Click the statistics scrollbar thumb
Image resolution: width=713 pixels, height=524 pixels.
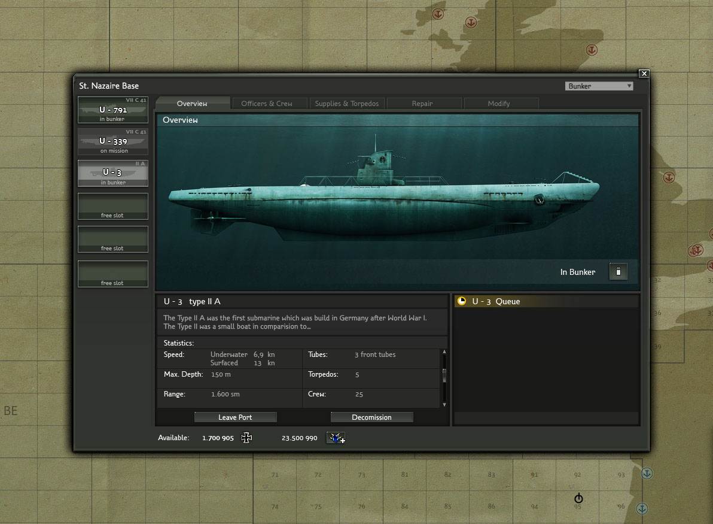coord(444,375)
